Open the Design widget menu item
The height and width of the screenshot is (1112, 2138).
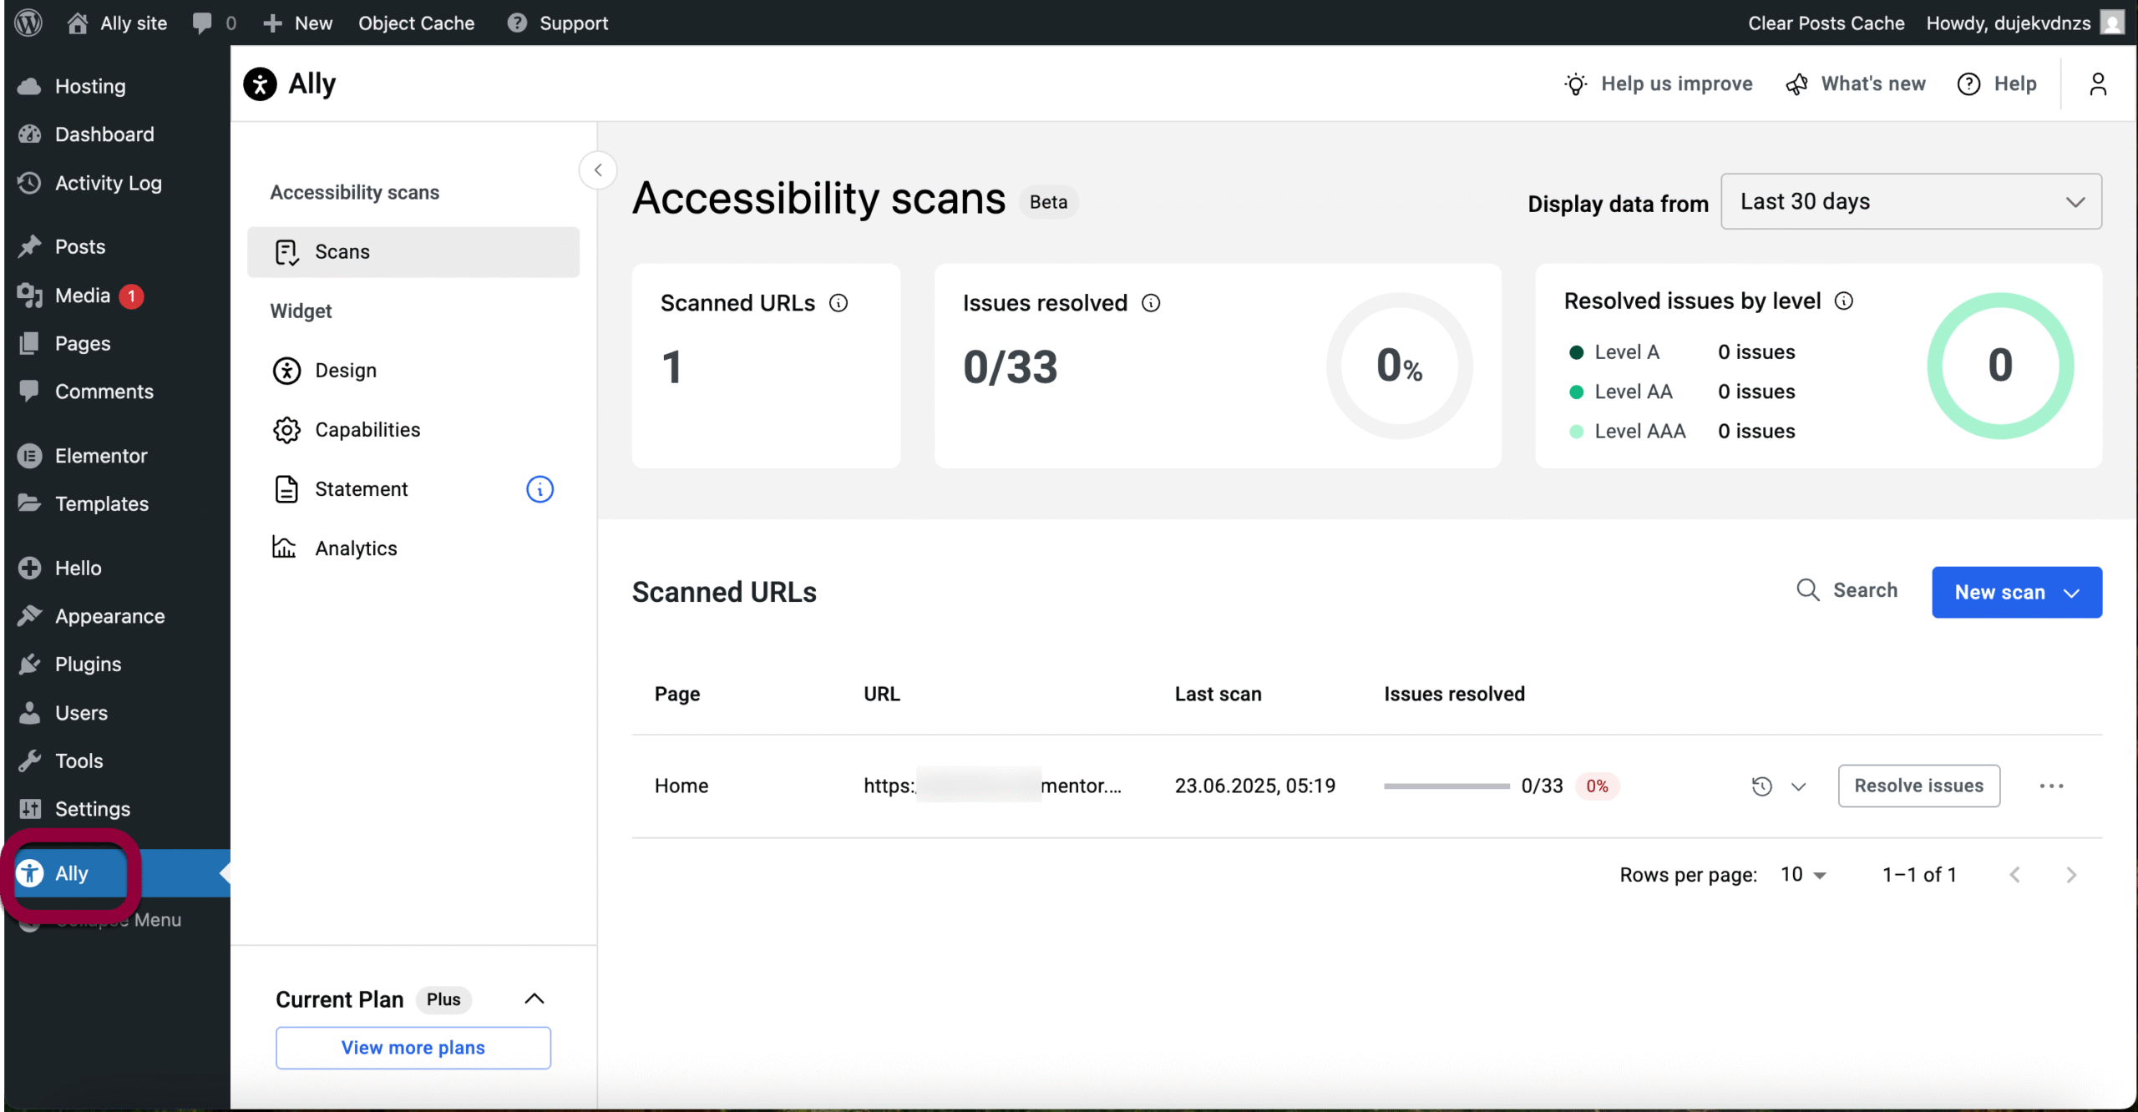[x=345, y=370]
